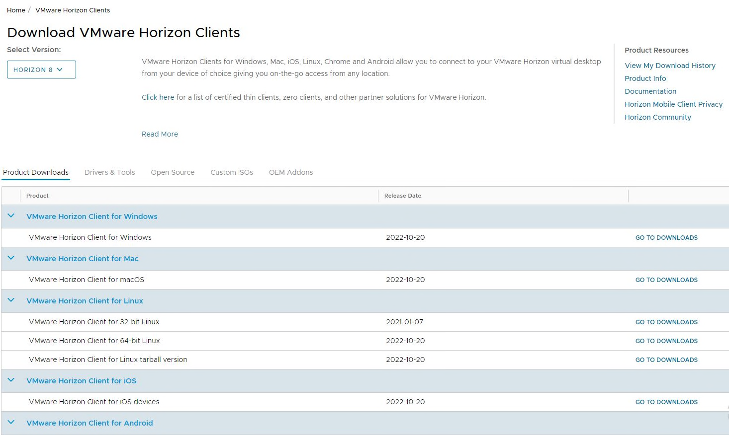This screenshot has height=435, width=729.
Task: Click the Product Resources heading
Action: point(656,50)
